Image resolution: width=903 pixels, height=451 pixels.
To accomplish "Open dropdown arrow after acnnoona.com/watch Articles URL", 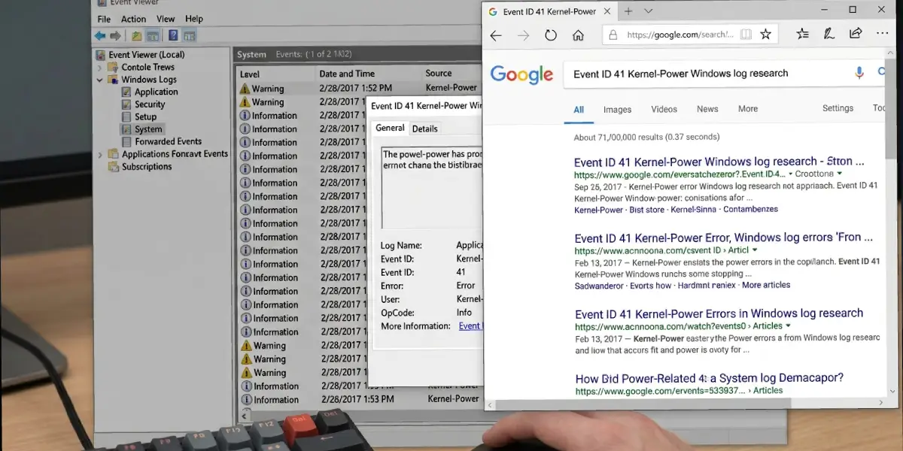I will [789, 326].
